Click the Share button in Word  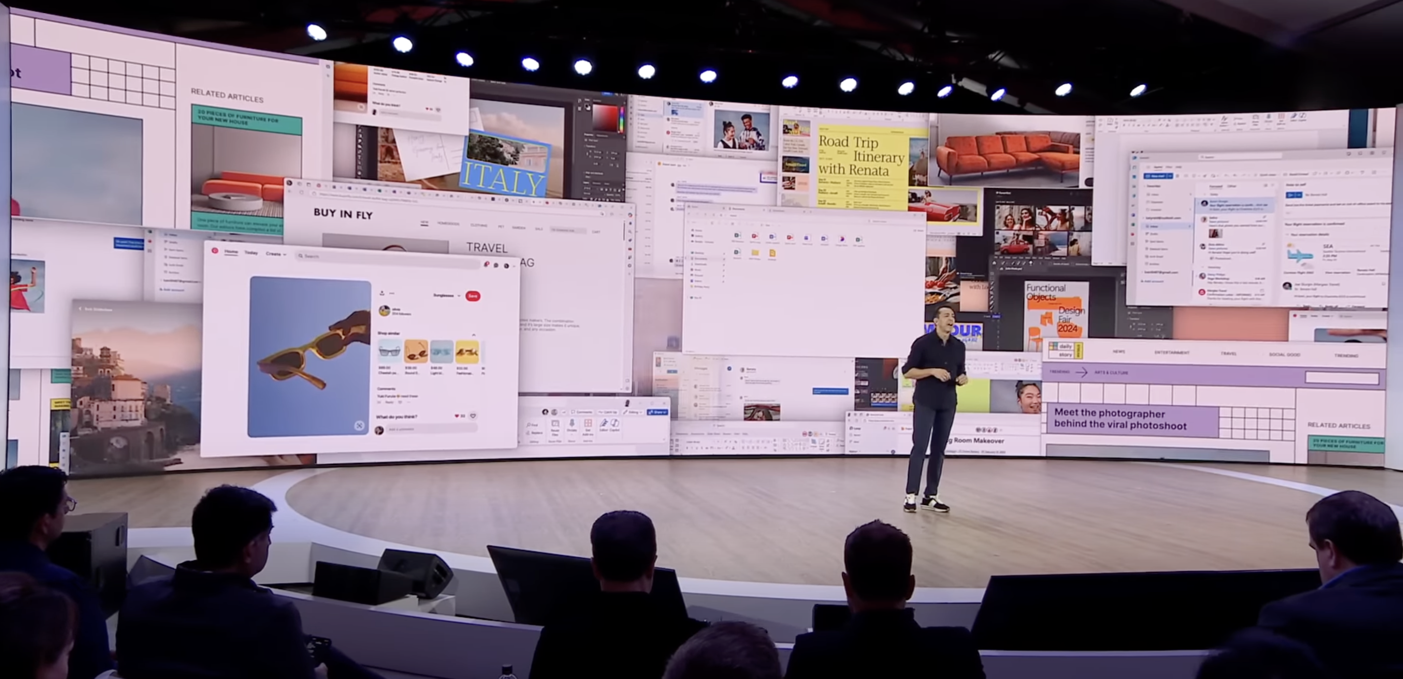(x=657, y=412)
